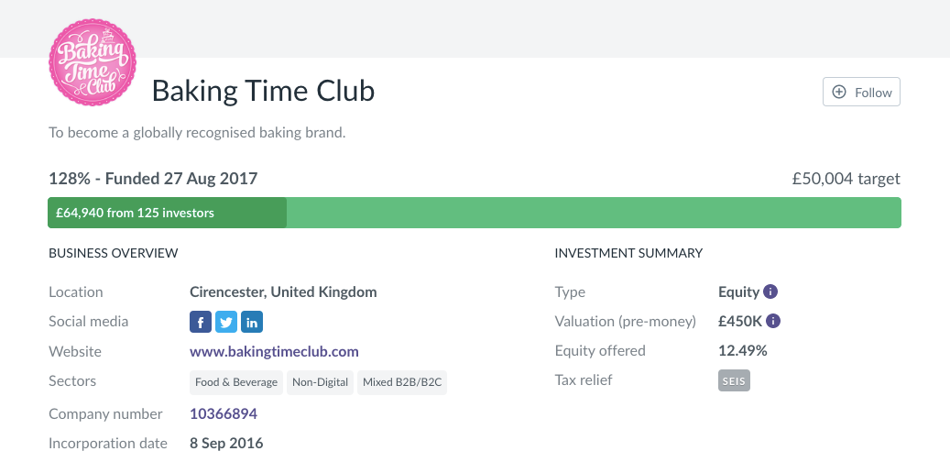Click the green funding progress bar
The height and width of the screenshot is (473, 950).
[594, 213]
